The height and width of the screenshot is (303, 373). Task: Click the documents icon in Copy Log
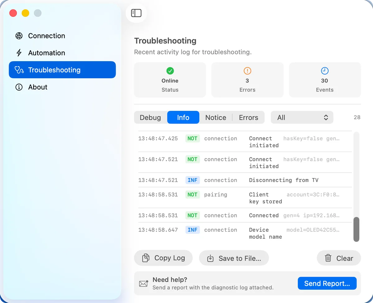(x=146, y=258)
